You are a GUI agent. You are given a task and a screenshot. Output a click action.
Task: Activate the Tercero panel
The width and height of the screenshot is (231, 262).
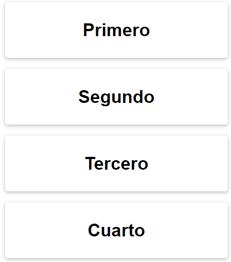116,164
